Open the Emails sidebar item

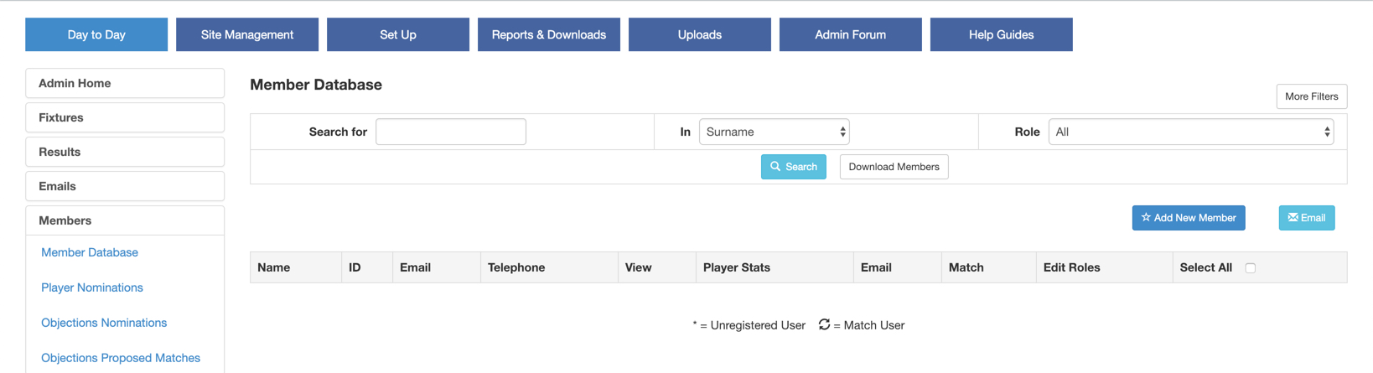[125, 186]
